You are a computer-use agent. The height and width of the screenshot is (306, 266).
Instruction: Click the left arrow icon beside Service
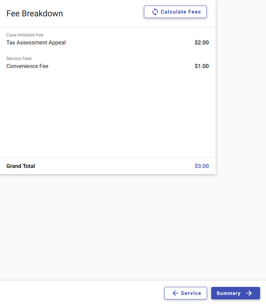pos(175,293)
